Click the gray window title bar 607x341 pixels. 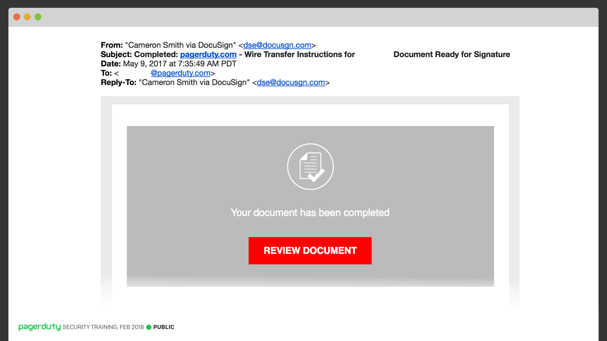(303, 17)
